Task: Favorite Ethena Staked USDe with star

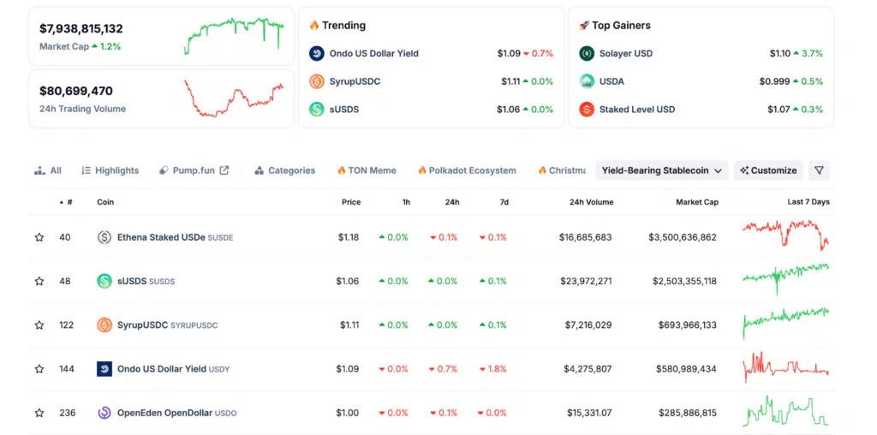Action: click(x=39, y=237)
